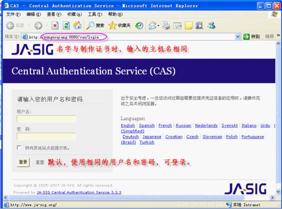The height and width of the screenshot is (209, 282).
Task: Select the French language link
Action: point(165,126)
